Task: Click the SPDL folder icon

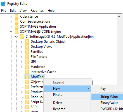Action: tap(27, 107)
